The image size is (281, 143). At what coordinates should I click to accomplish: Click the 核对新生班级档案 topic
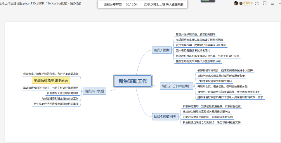(x=206, y=112)
